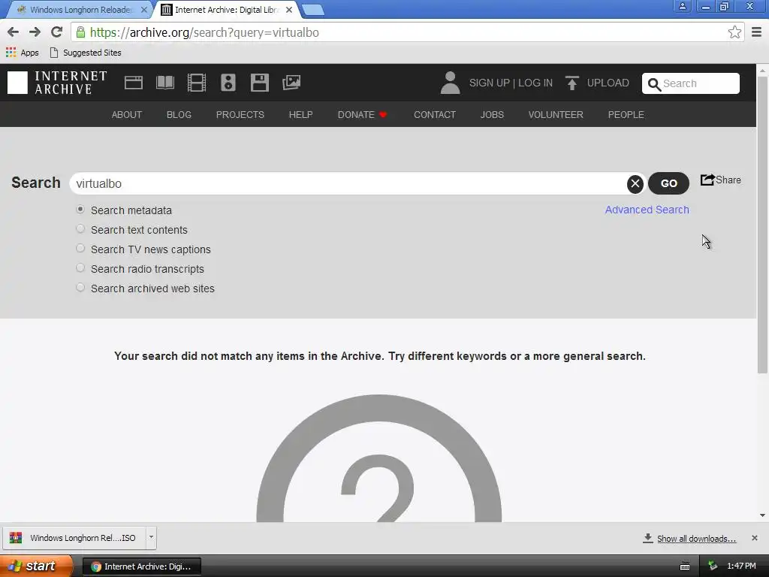Open the Advanced Search link
Image resolution: width=769 pixels, height=577 pixels.
[x=647, y=210]
